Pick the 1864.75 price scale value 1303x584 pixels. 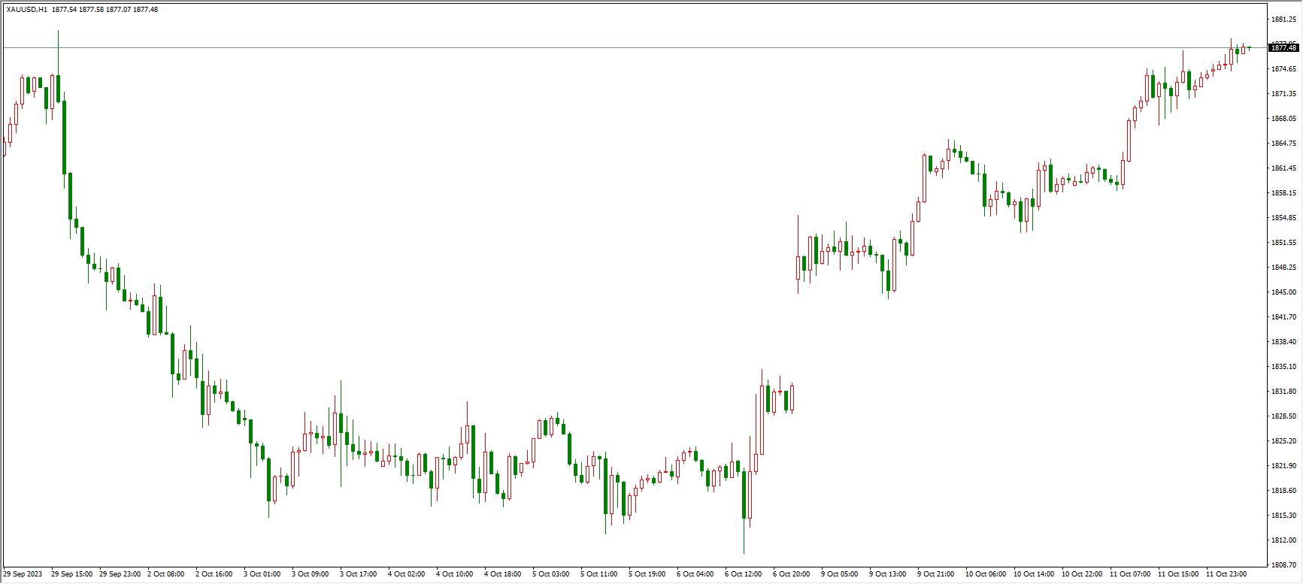1283,144
